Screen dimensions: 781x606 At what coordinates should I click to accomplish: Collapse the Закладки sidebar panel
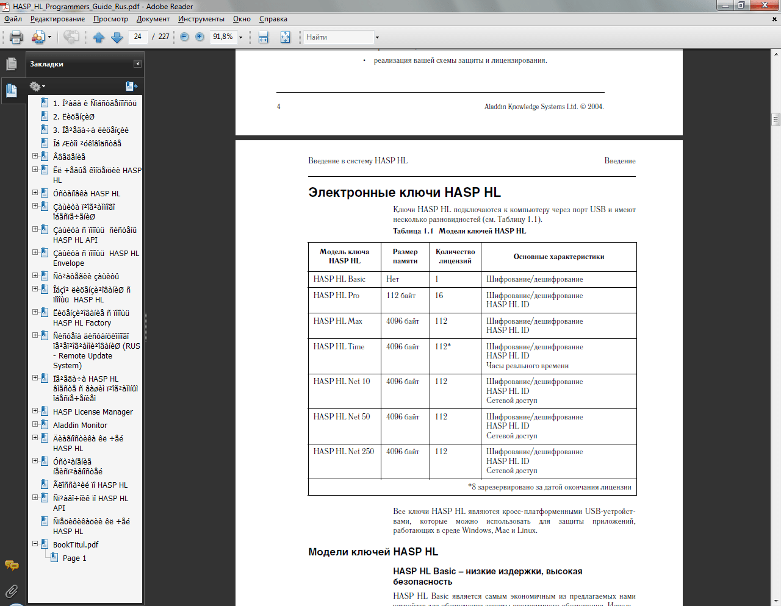click(137, 64)
